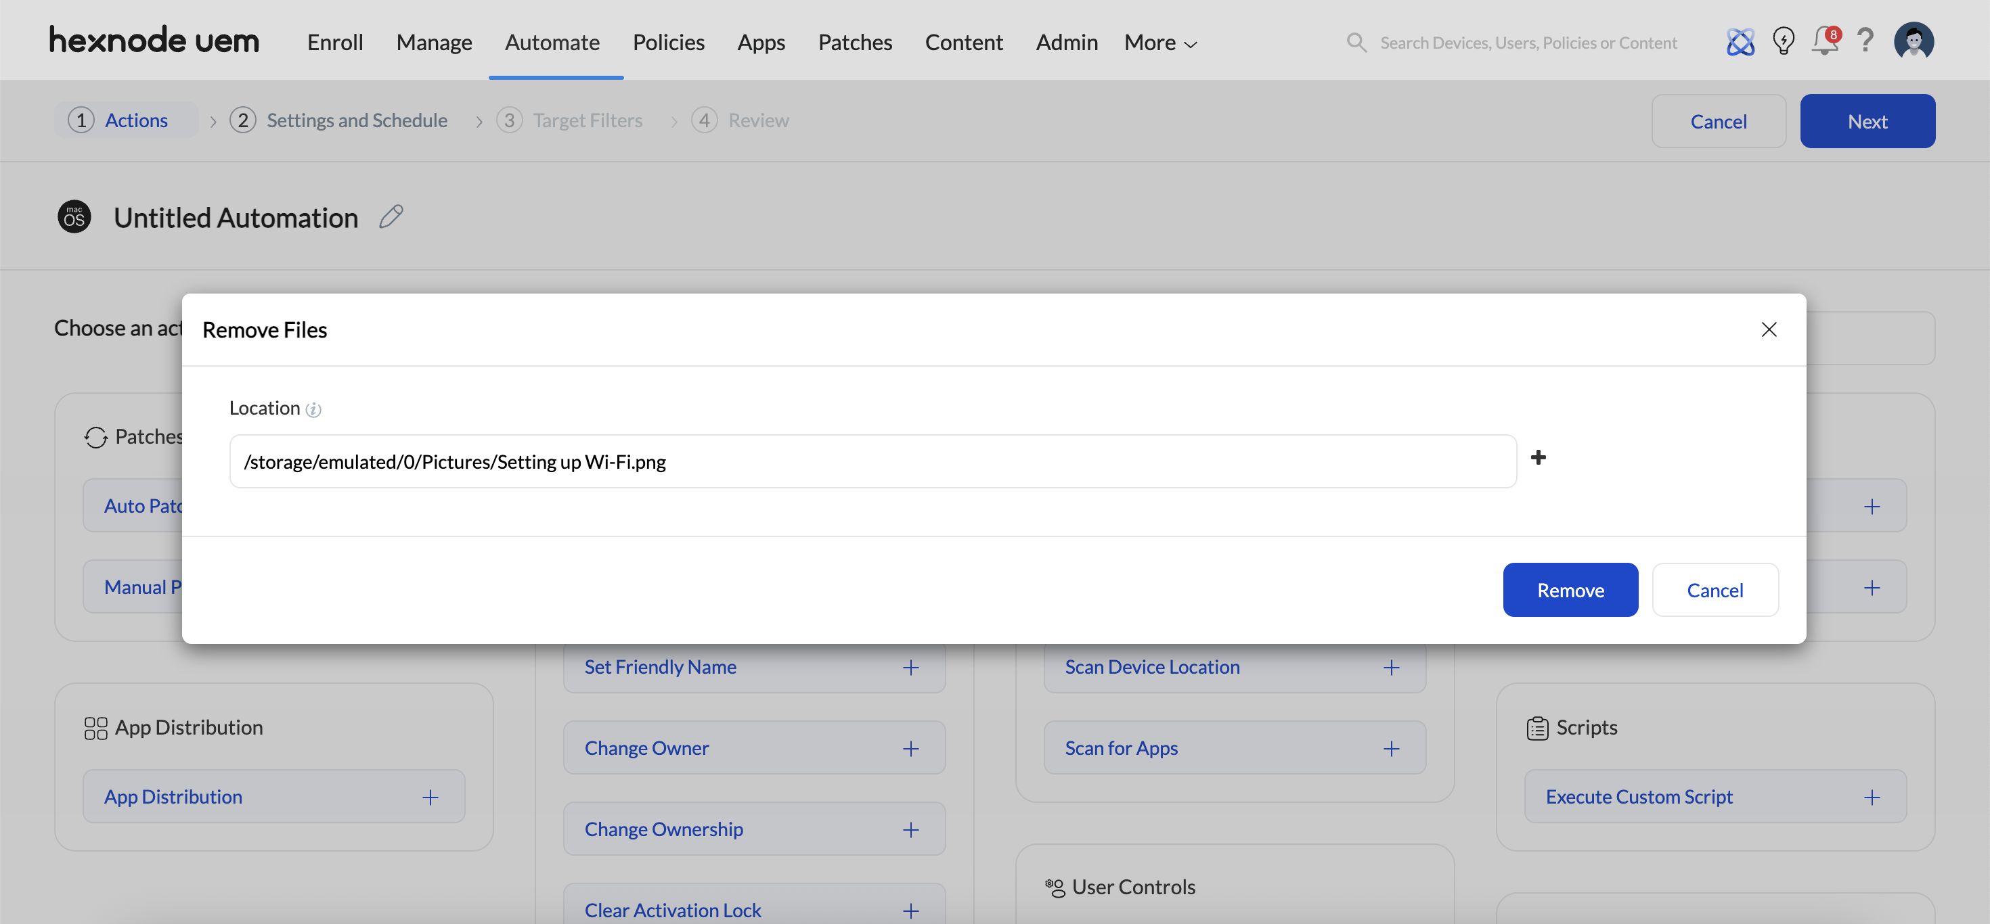This screenshot has width=1990, height=924.
Task: Switch to the Patches menu
Action: [854, 43]
